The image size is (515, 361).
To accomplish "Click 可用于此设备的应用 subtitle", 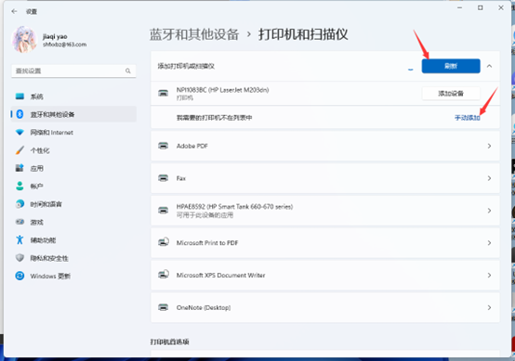I will (x=205, y=215).
